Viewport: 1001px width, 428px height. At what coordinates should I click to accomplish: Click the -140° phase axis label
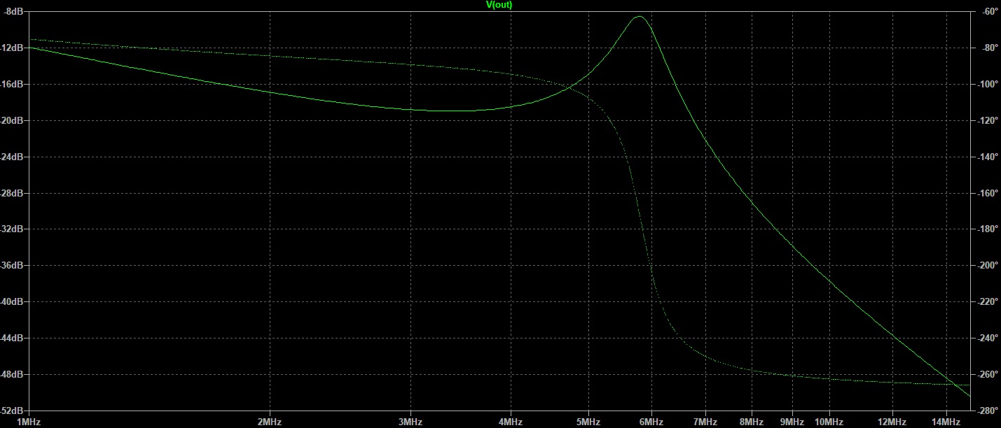[x=988, y=157]
